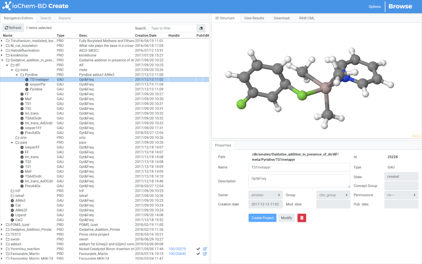This screenshot has width=422, height=264.
Task: Click the folder icon of POMS_Izzet
Action: (8, 225)
